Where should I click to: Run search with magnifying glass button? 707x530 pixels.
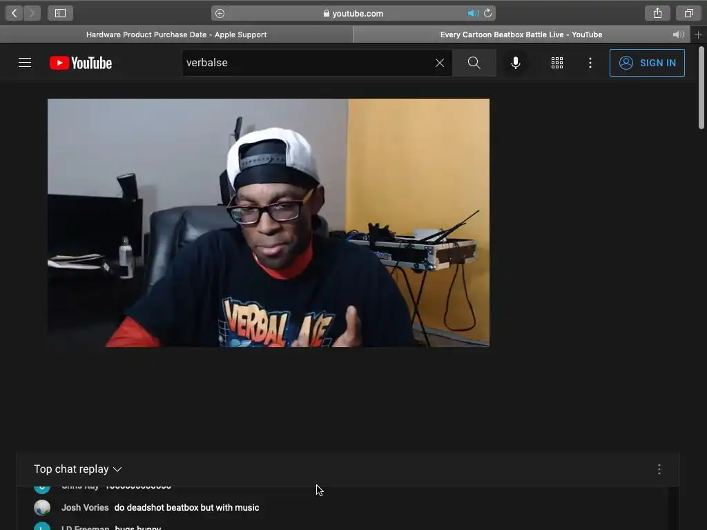pyautogui.click(x=474, y=63)
